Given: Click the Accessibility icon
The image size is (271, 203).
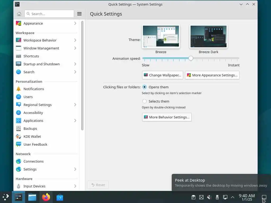Looking at the screenshot, I should pyautogui.click(x=19, y=113).
